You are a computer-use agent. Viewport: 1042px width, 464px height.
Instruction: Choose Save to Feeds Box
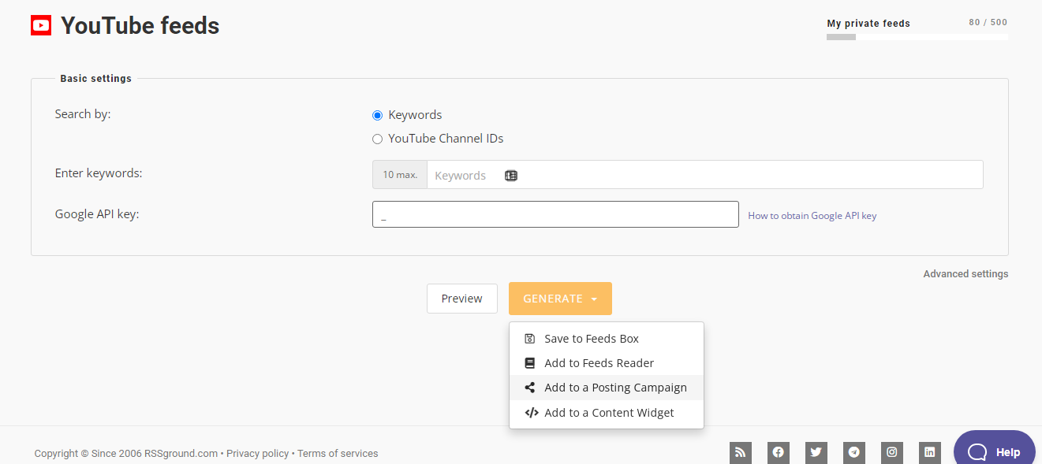pyautogui.click(x=607, y=339)
